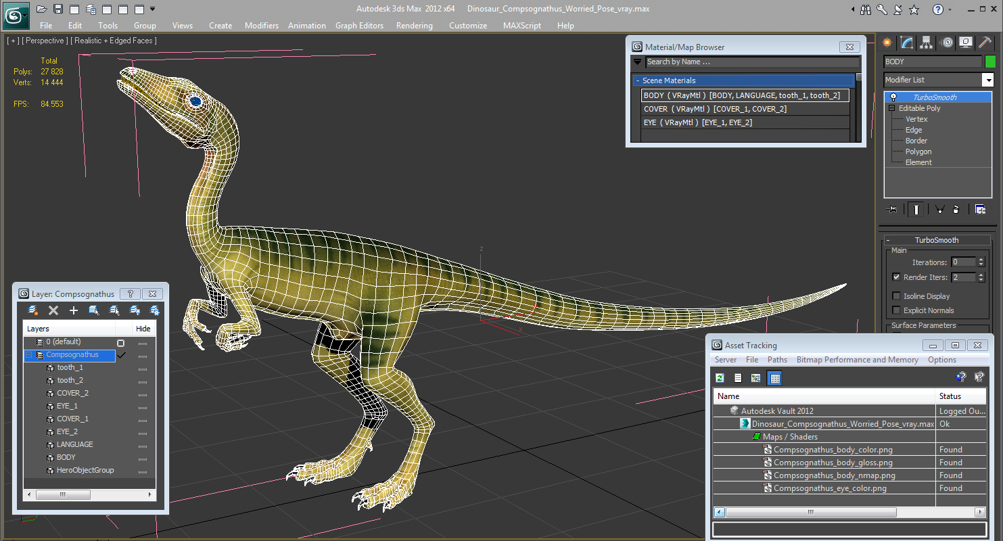Click Hide/Unhide All Layers icon
Viewport: 1003px width, 541px height.
click(x=135, y=310)
